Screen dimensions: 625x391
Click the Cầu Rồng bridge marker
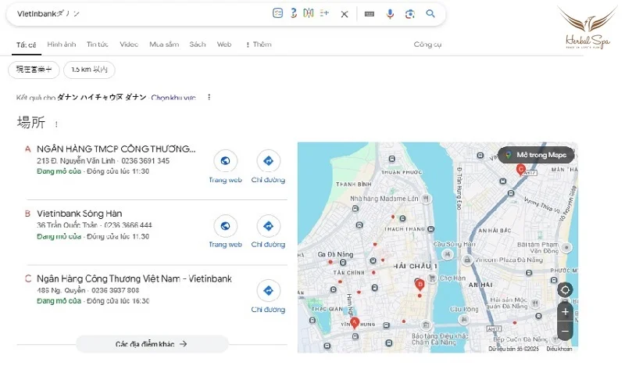pyautogui.click(x=463, y=319)
